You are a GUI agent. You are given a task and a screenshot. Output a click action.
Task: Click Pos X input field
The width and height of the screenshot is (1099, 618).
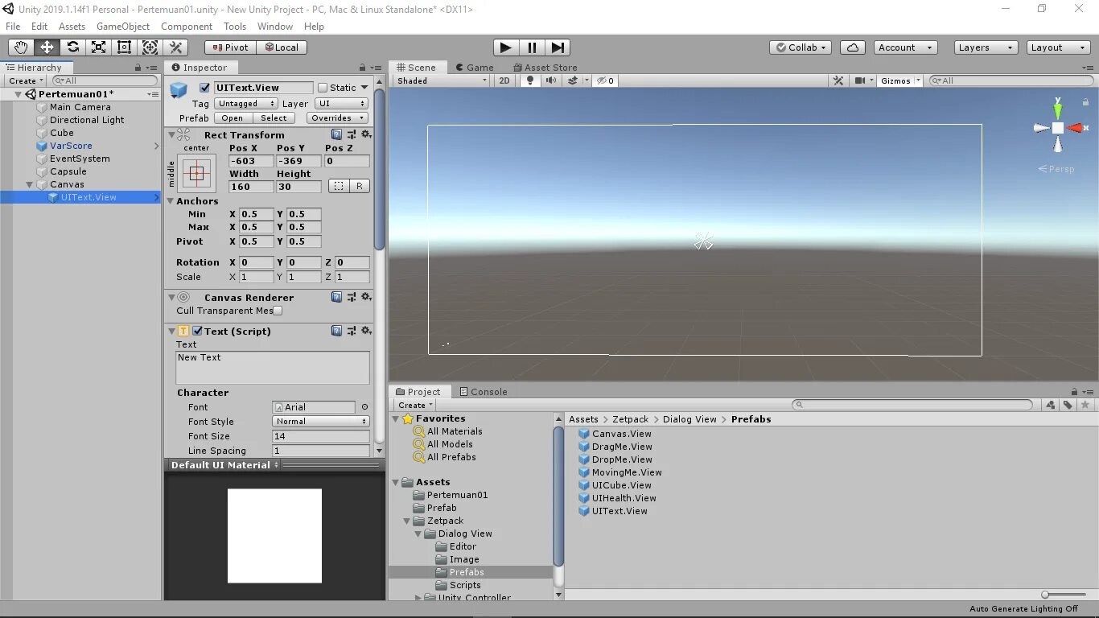[251, 161]
